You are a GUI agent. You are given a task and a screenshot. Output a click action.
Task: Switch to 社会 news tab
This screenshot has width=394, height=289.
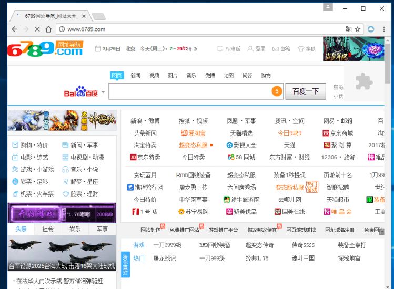[48, 229]
